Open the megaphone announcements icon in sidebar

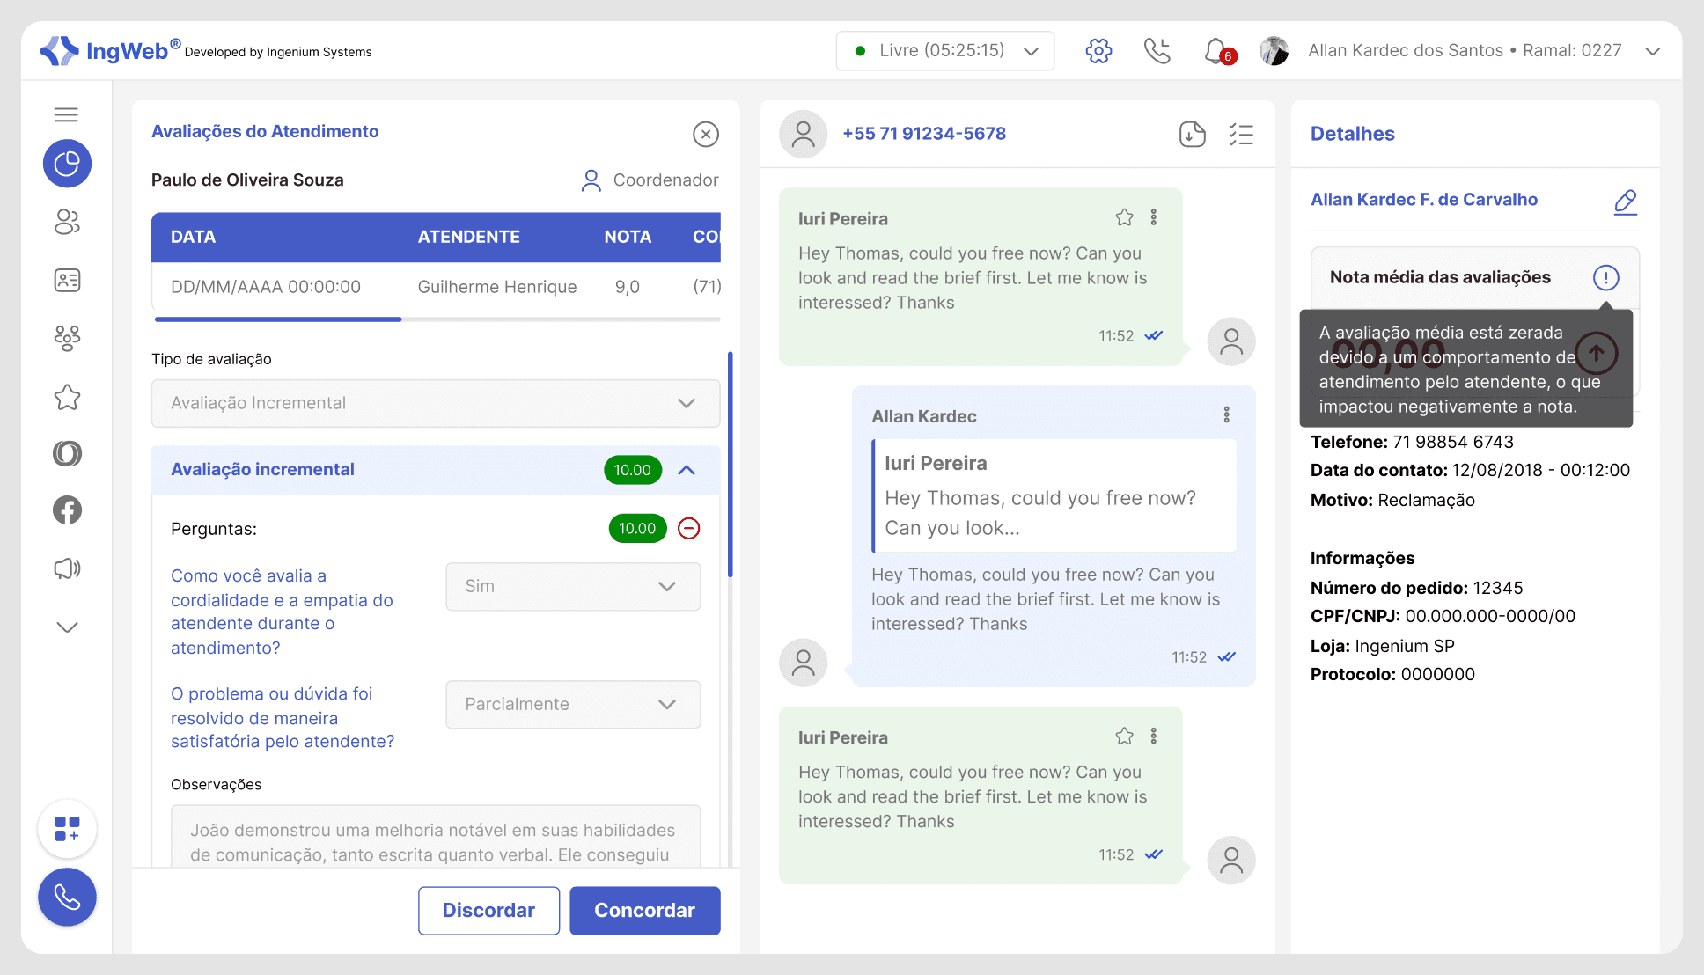67,568
